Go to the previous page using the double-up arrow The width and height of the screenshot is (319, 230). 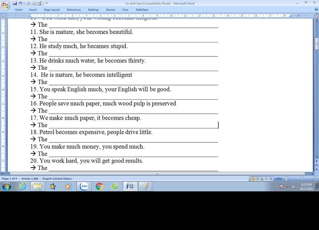click(317, 161)
